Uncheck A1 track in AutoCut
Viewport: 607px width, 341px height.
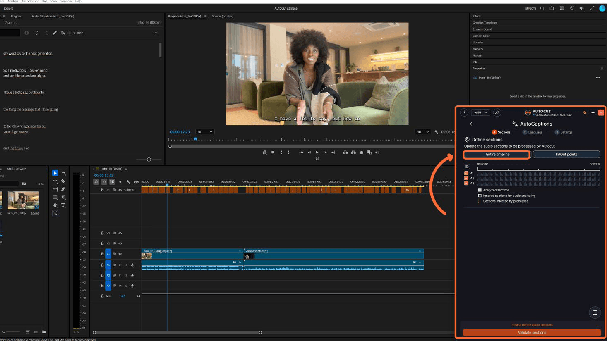[466, 173]
